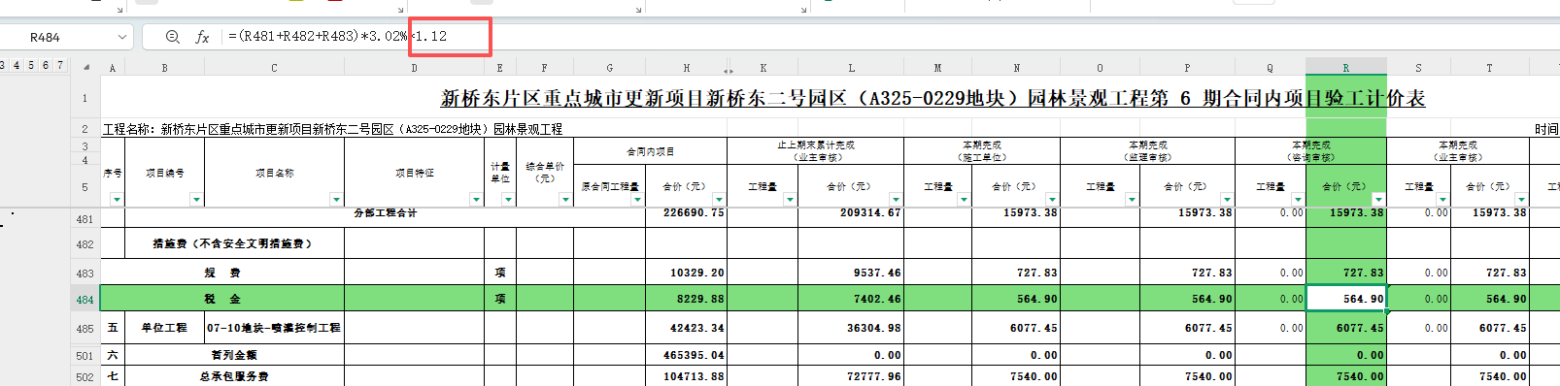Select column P by its header
The width and height of the screenshot is (1560, 386).
[1187, 67]
